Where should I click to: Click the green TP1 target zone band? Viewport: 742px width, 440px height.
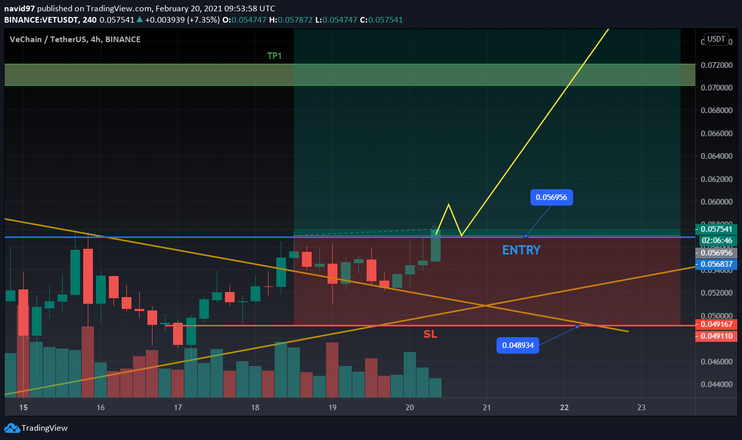point(350,75)
